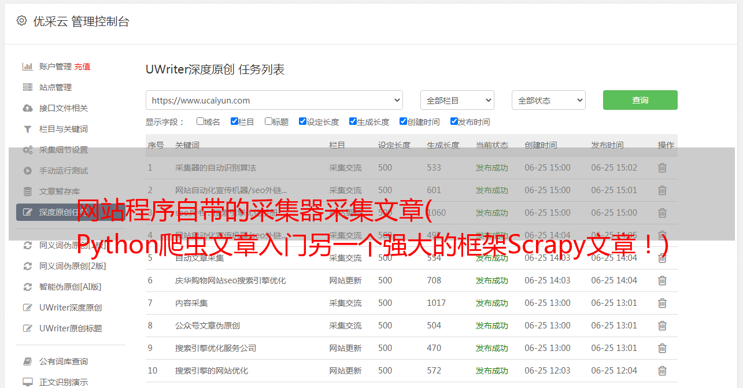743x388 pixels.
Task: Open 同义词伪原创[2版] sidebar link
Action: click(x=73, y=266)
